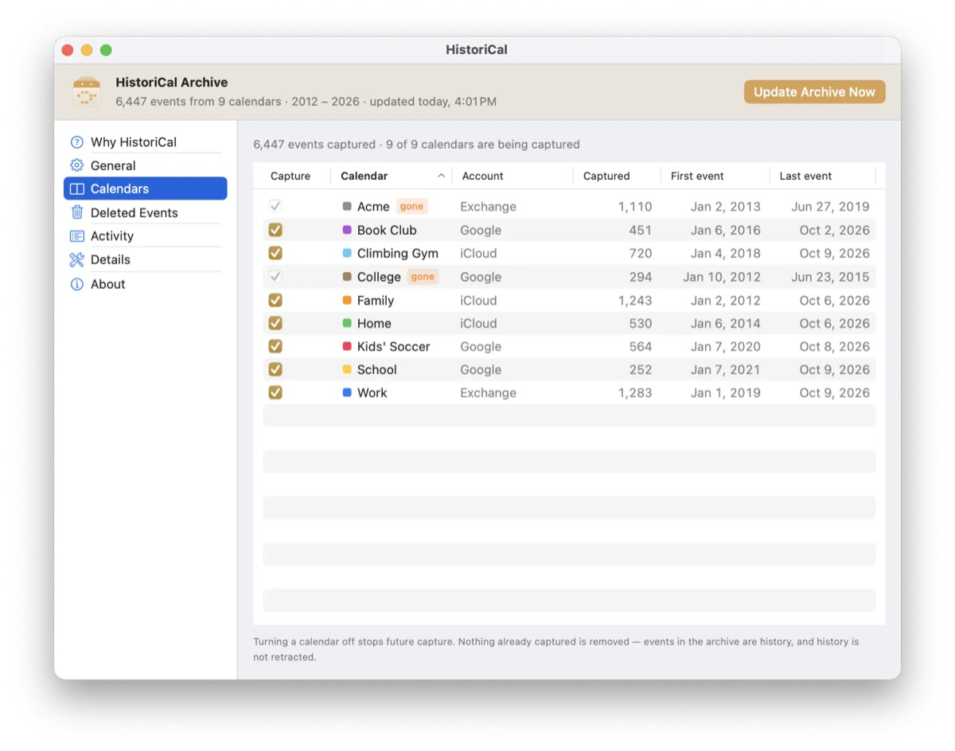The image size is (955, 751).
Task: Select the Kids' Soccer calendar name
Action: 393,346
